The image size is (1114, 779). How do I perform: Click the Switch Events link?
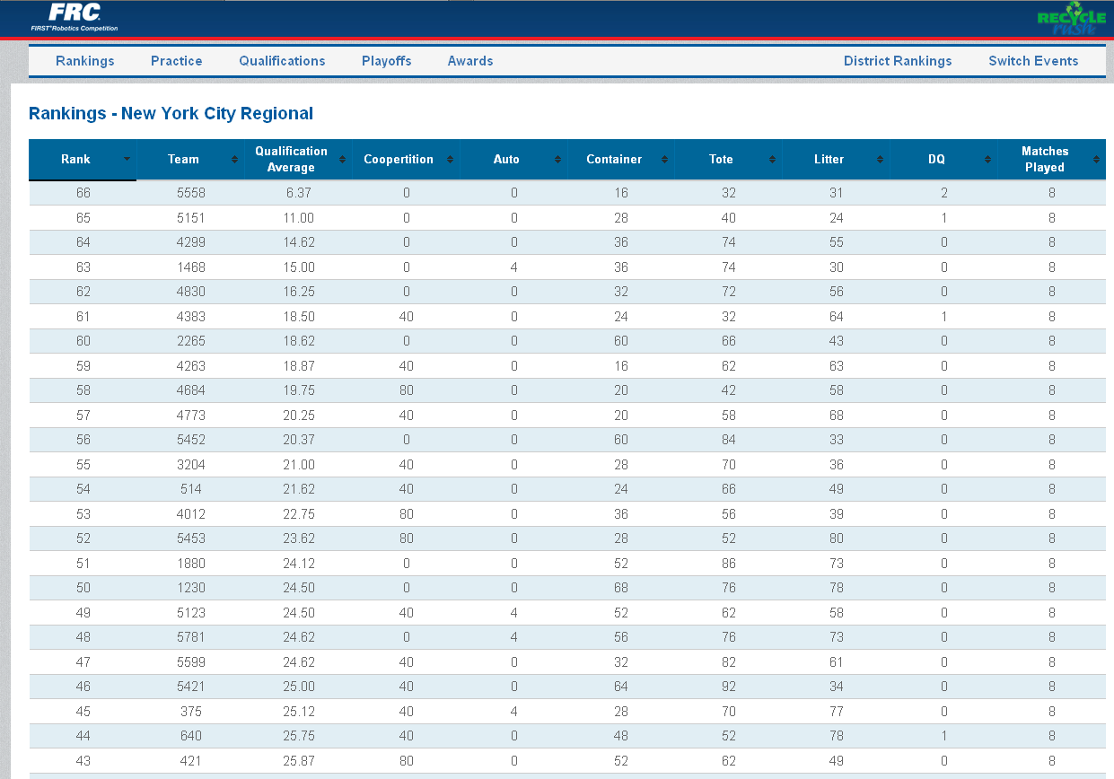click(1033, 61)
